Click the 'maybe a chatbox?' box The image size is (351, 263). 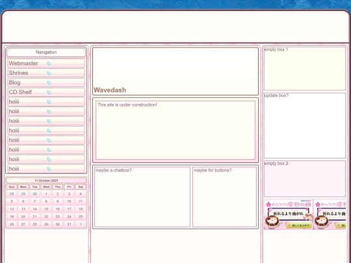pyautogui.click(x=142, y=197)
